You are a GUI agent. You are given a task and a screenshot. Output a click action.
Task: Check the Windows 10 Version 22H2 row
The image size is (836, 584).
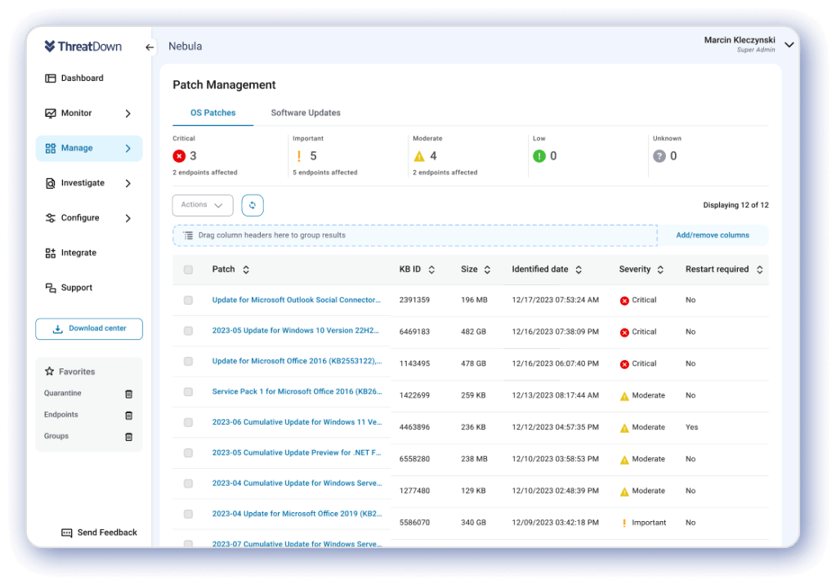tap(188, 331)
